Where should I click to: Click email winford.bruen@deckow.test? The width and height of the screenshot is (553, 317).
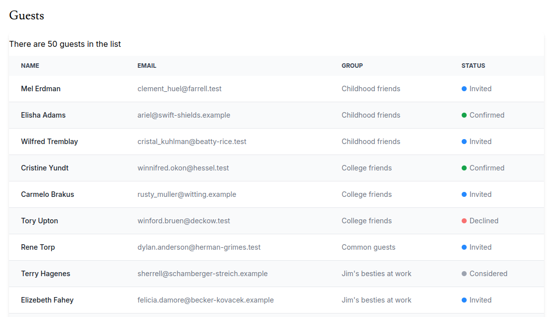point(184,221)
